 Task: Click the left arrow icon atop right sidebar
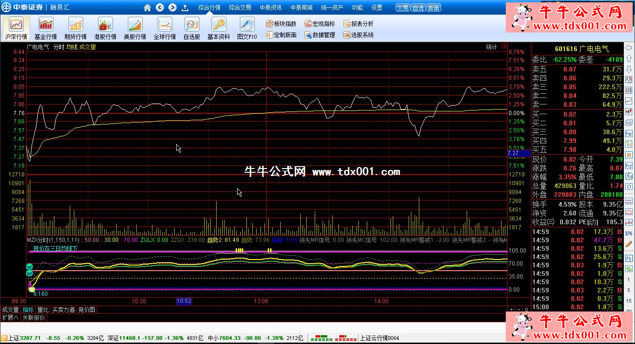click(x=629, y=47)
